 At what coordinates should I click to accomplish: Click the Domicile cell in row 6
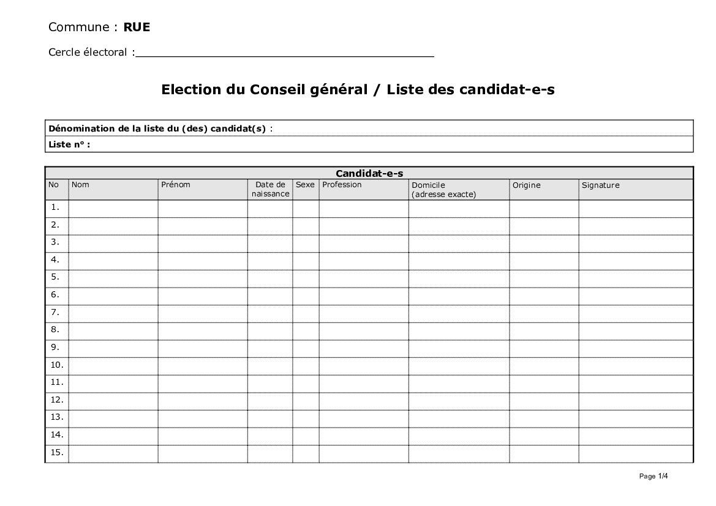point(459,296)
